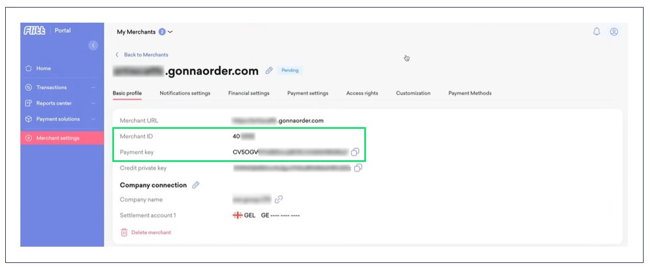Open notifications bell
Image resolution: width=650 pixels, height=267 pixels.
pos(597,32)
